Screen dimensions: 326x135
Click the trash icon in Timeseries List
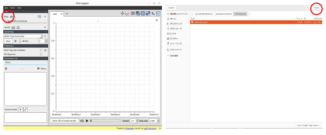tap(6, 69)
